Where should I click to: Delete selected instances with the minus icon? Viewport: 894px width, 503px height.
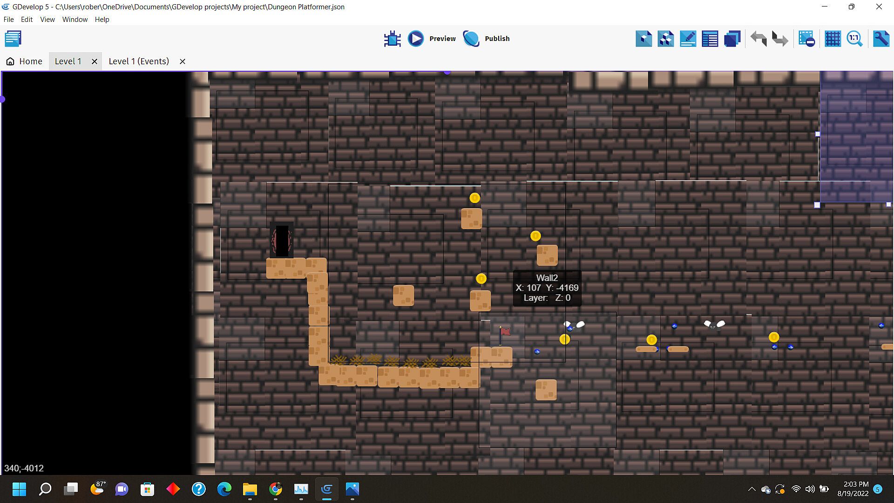coord(806,39)
